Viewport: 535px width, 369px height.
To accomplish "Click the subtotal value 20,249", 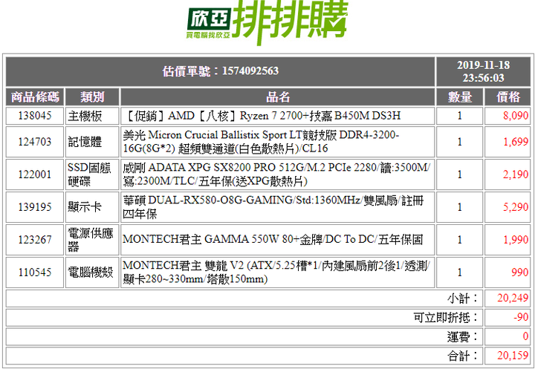I will pyautogui.click(x=508, y=298).
